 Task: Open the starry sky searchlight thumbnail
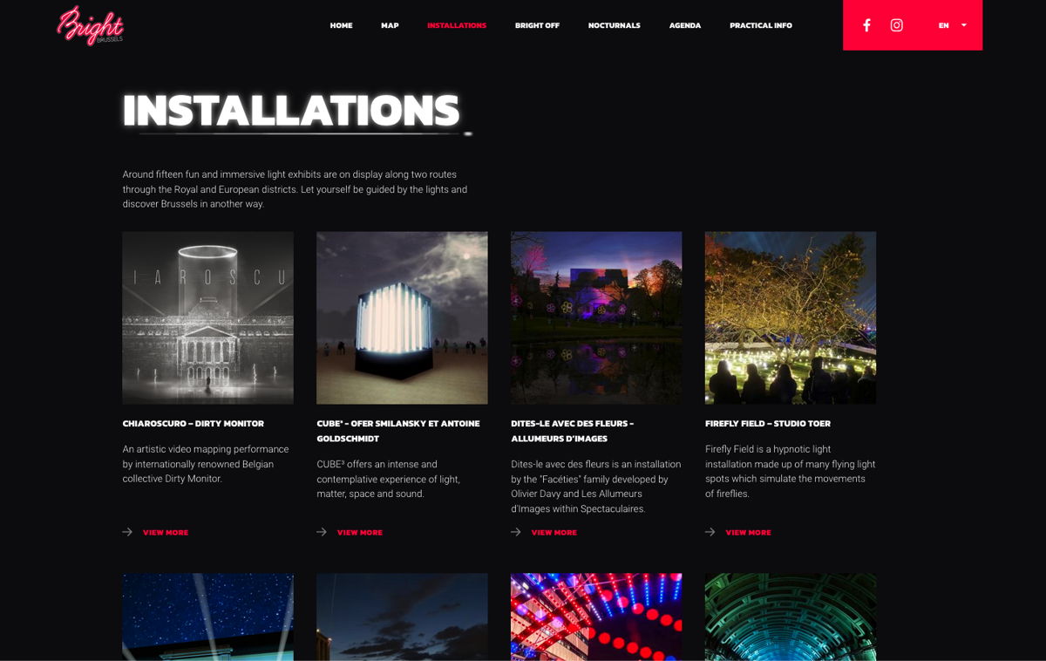click(207, 617)
